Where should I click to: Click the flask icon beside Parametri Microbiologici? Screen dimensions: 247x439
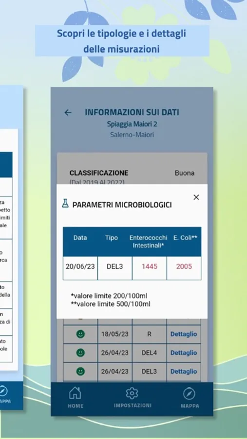[65, 203]
